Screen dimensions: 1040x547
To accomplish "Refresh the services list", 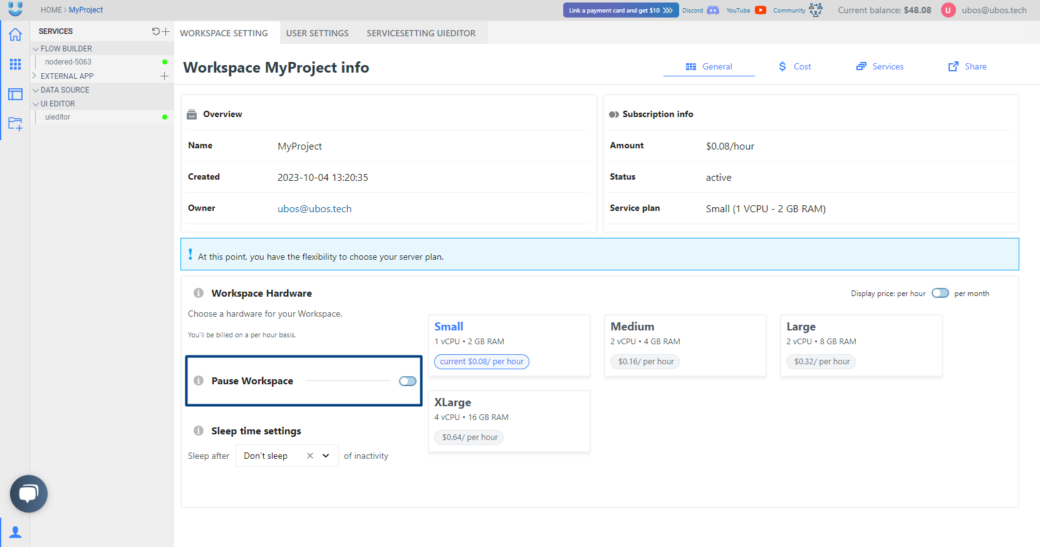I will [x=155, y=31].
